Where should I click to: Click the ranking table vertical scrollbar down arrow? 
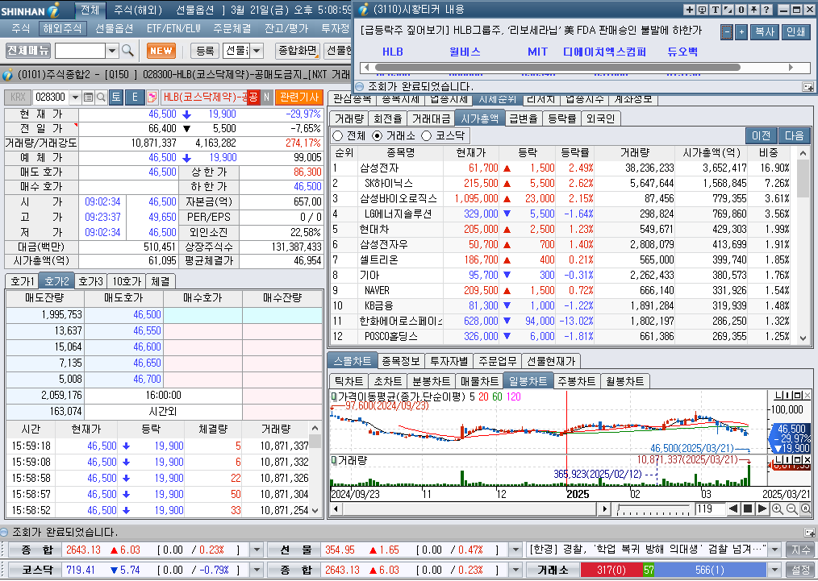[803, 338]
